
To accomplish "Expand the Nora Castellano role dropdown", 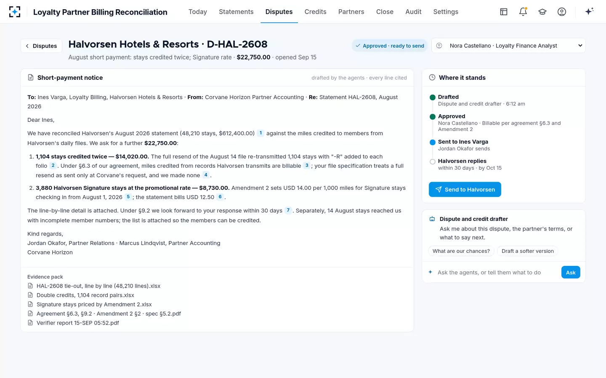I will pyautogui.click(x=508, y=46).
